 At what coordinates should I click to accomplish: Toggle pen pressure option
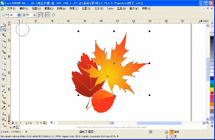click(x=40, y=15)
